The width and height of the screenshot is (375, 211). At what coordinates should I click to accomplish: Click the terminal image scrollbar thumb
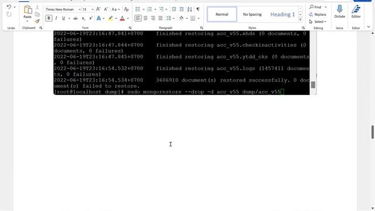[313, 84]
